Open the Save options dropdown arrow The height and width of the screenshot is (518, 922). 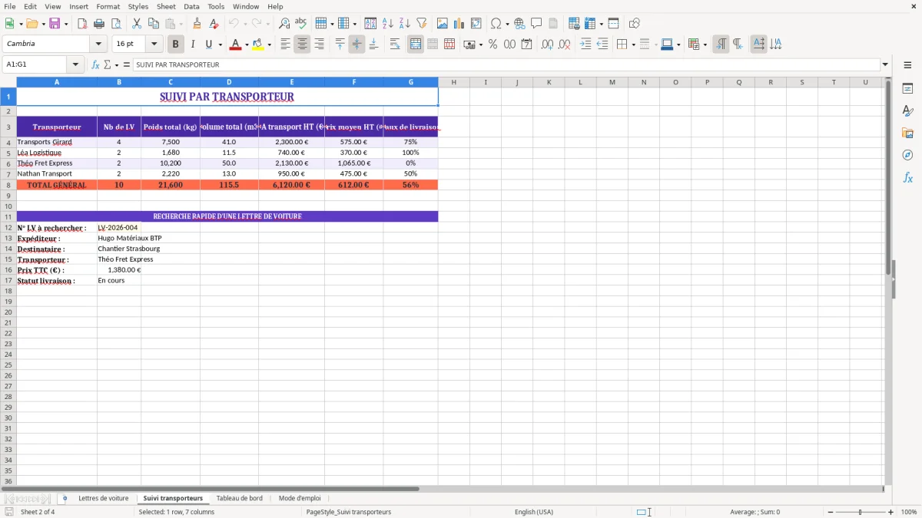coord(66,24)
